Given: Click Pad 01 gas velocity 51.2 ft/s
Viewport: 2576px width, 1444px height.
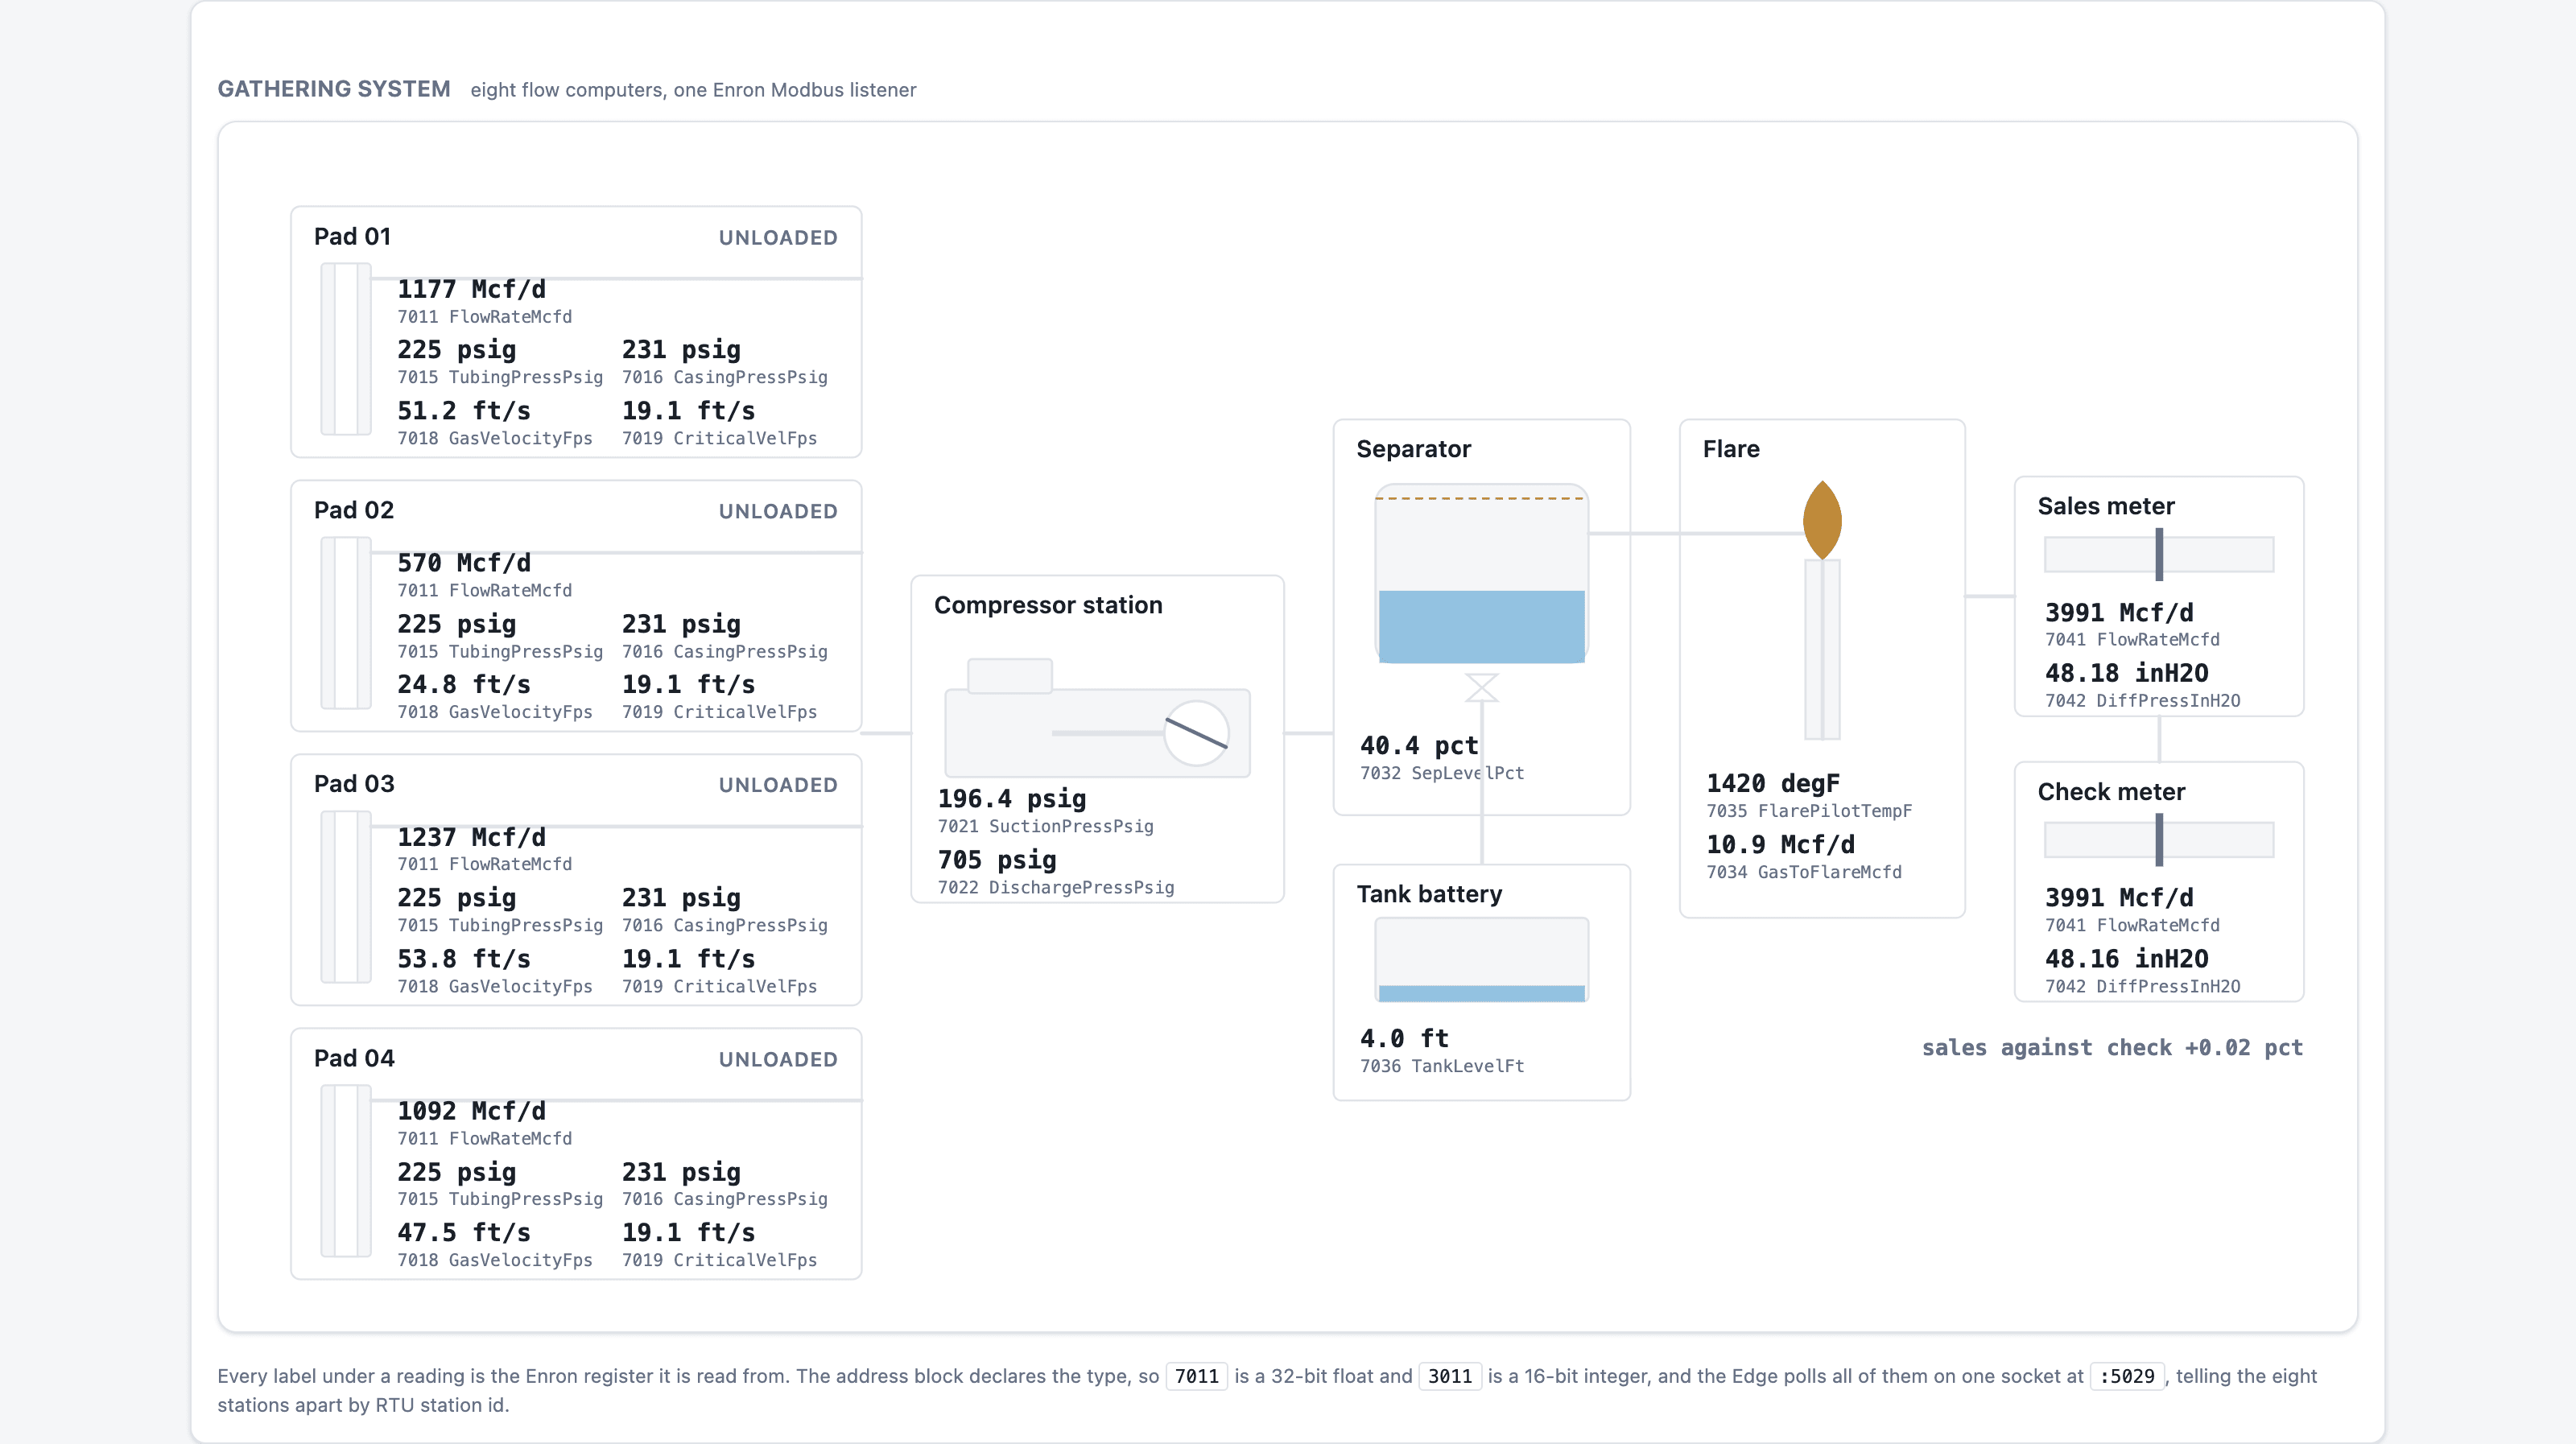Looking at the screenshot, I should [464, 411].
